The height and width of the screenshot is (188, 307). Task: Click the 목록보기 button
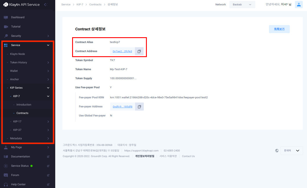(x=279, y=29)
